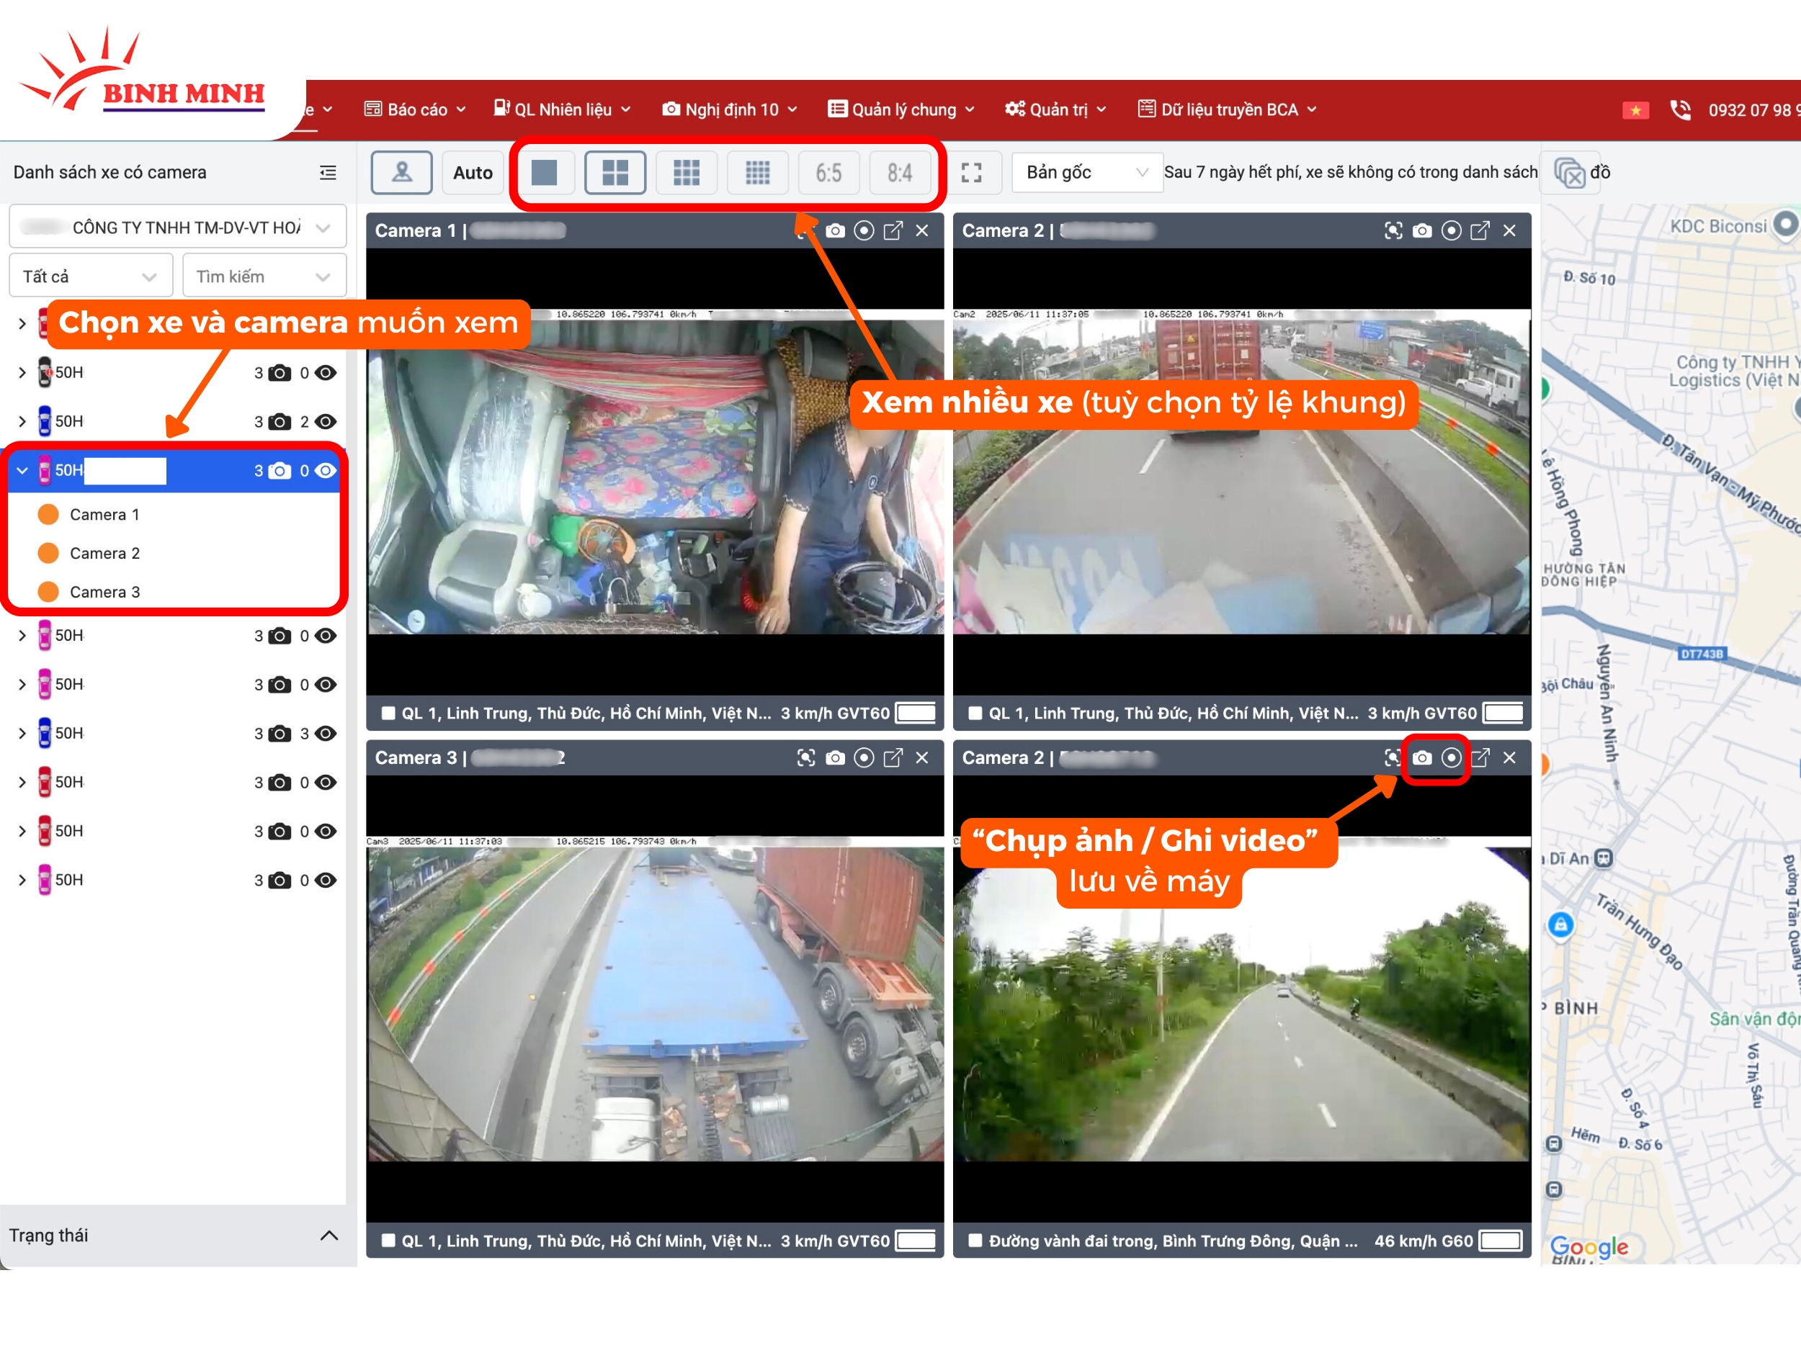The width and height of the screenshot is (1801, 1350).
Task: Click signal bar in top-left Camera 1 footer
Action: (916, 714)
